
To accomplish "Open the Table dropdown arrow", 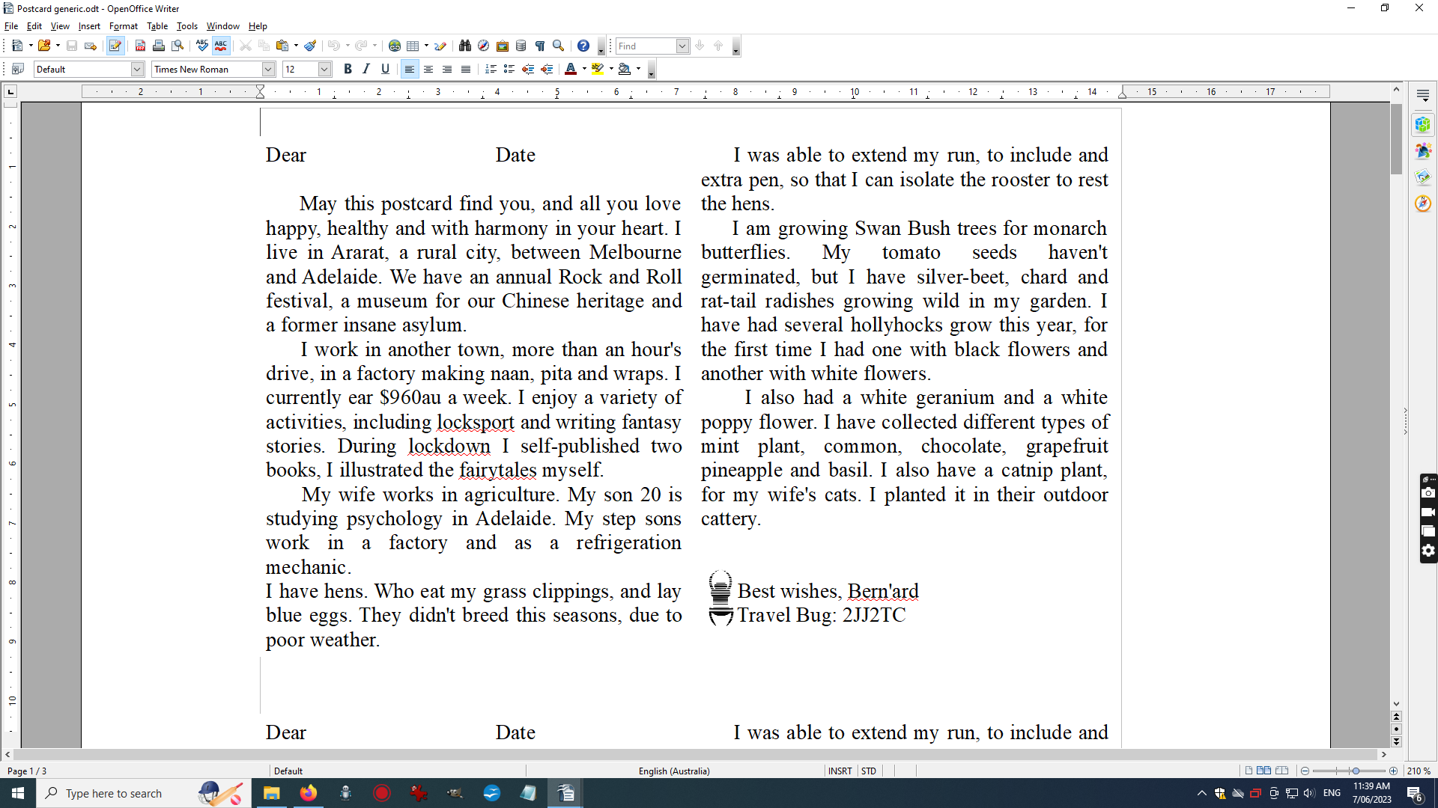I will tap(426, 46).
